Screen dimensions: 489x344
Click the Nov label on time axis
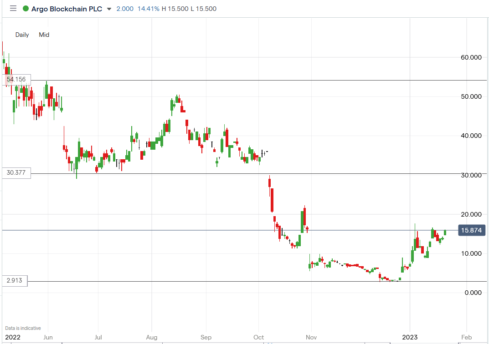click(x=311, y=338)
